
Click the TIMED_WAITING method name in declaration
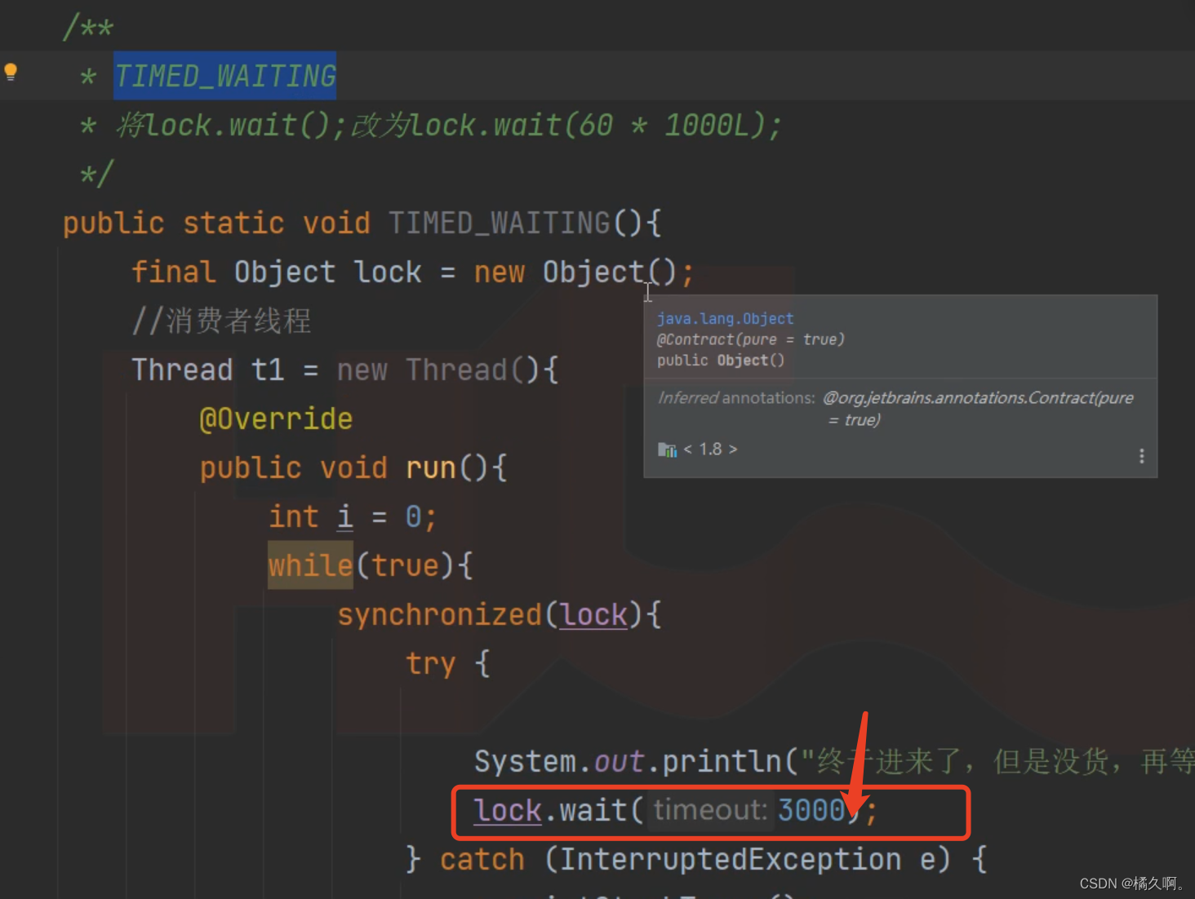pos(500,223)
